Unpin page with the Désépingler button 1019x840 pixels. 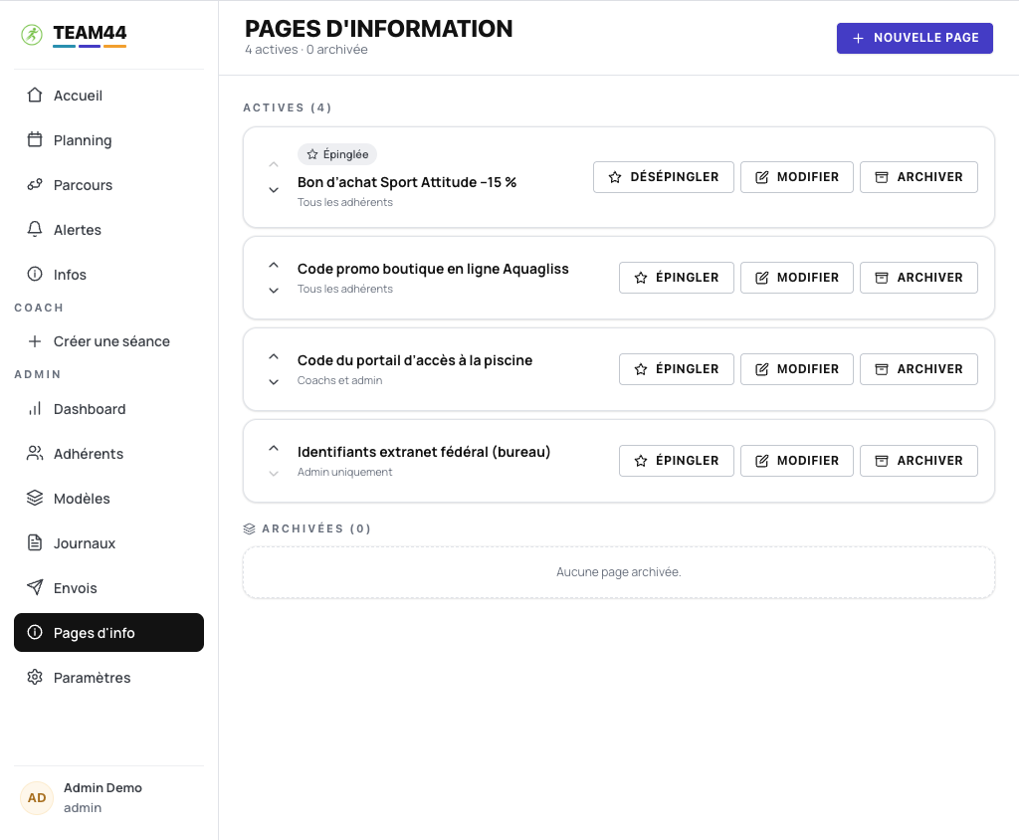pos(664,177)
